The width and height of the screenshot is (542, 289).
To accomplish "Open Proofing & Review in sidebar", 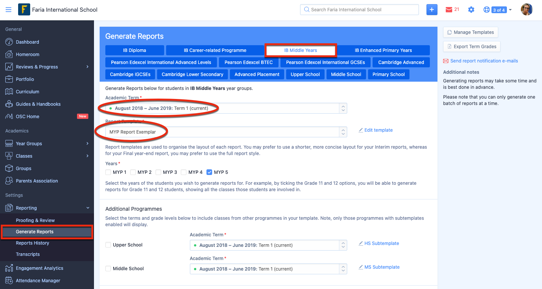I will [x=35, y=221].
